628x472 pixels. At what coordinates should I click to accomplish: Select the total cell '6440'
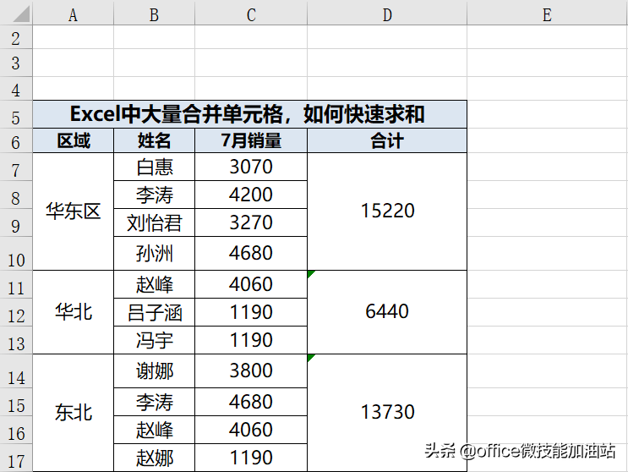(x=387, y=312)
